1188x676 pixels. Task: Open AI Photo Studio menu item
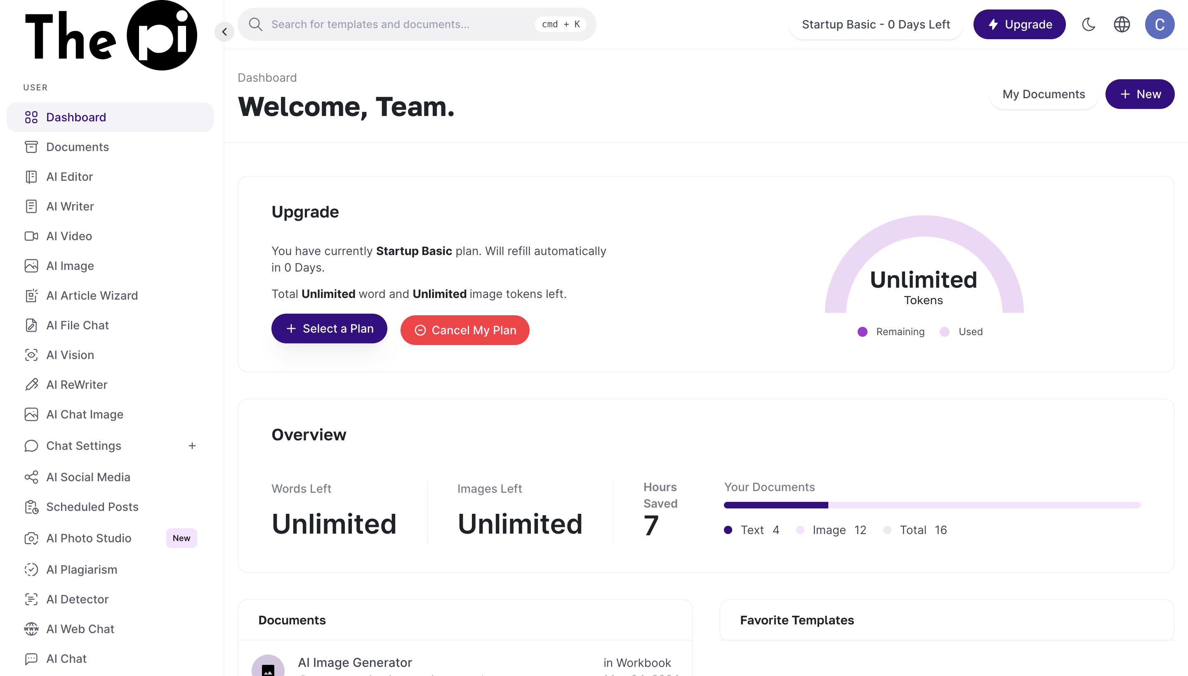[x=88, y=538]
